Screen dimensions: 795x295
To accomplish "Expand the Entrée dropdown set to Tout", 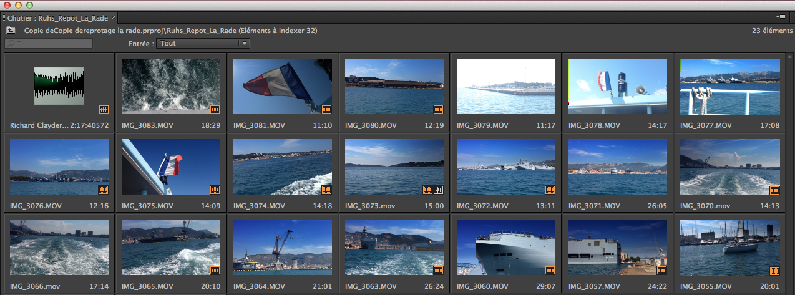I will (245, 44).
